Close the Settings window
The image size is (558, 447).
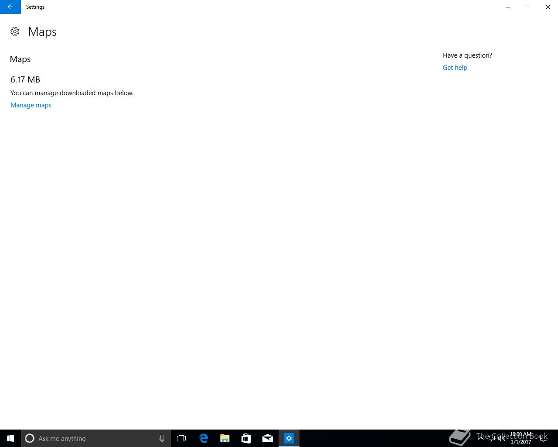pyautogui.click(x=548, y=7)
